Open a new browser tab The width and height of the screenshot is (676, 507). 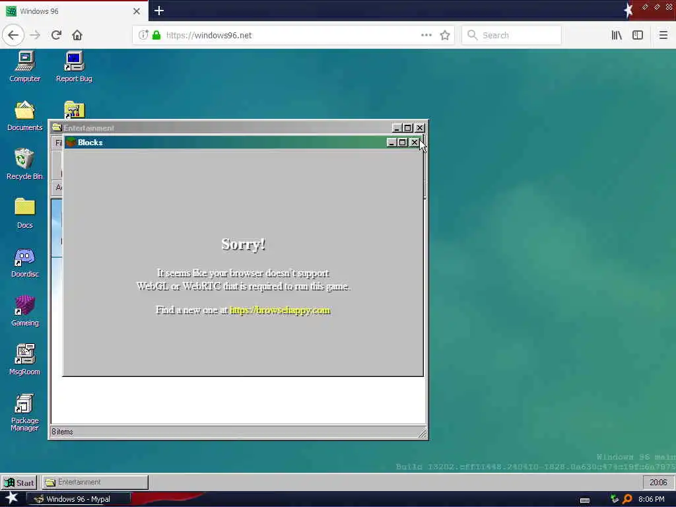pos(158,11)
